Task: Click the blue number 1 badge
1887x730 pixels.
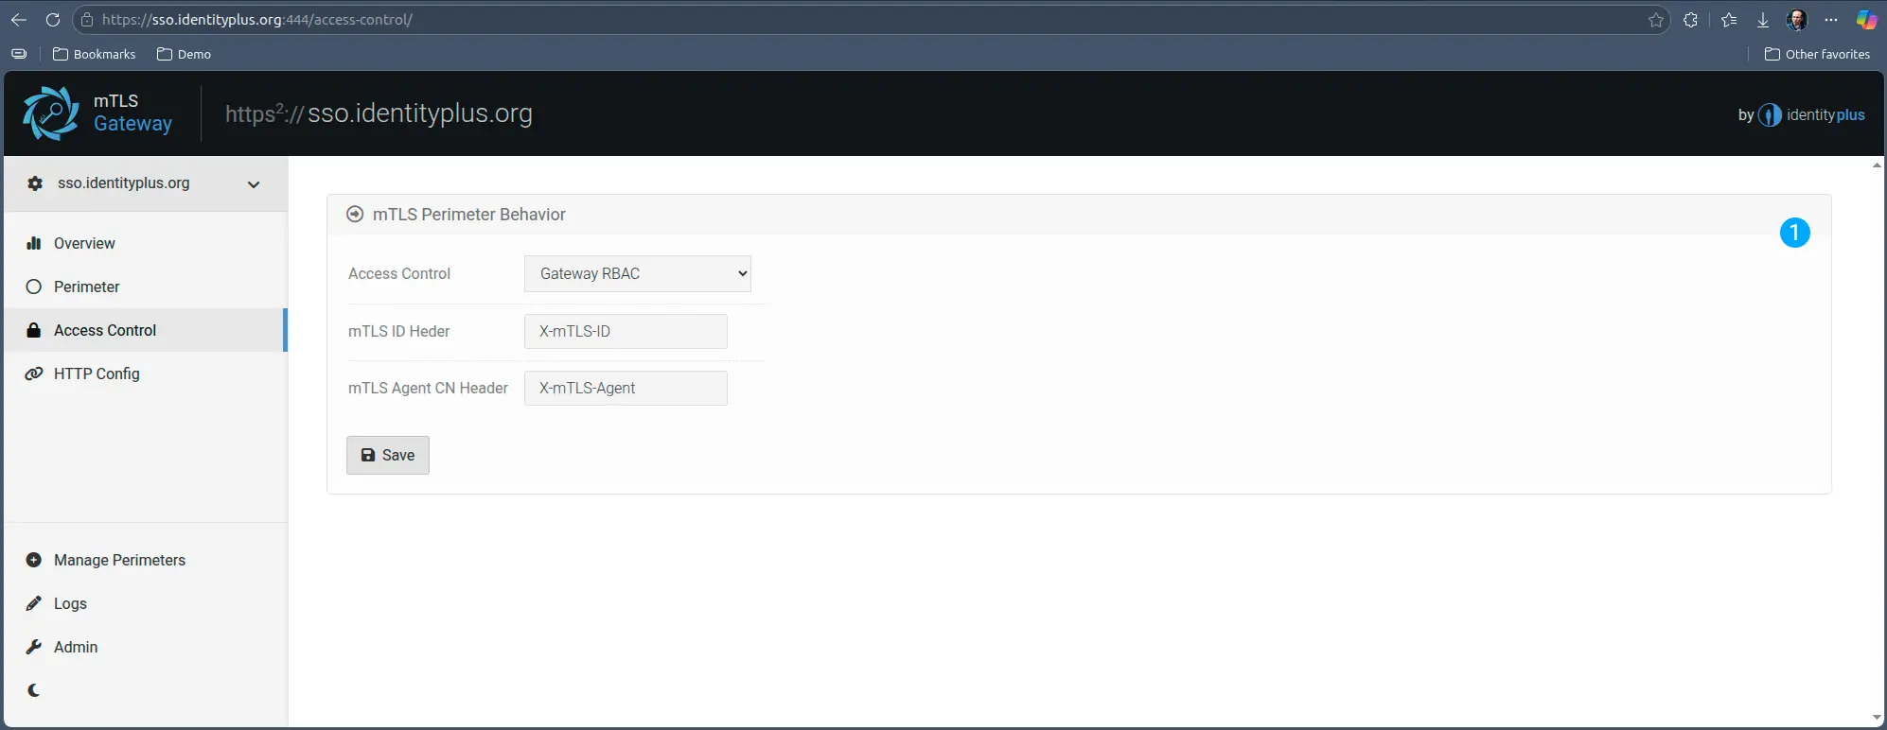Action: [1794, 233]
